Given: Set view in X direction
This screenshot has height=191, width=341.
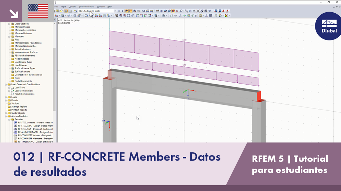Looking at the screenshot, I should coord(138,16).
